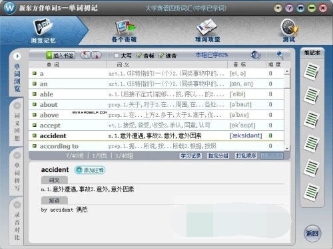
Task: Open the third notebook page icon
Action: [312, 120]
